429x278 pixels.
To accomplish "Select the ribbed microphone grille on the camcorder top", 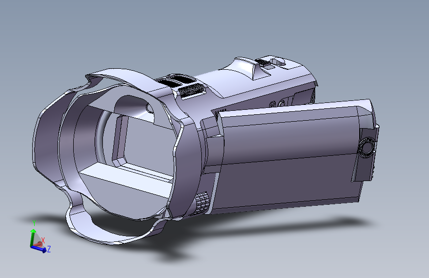I will coord(192,91).
